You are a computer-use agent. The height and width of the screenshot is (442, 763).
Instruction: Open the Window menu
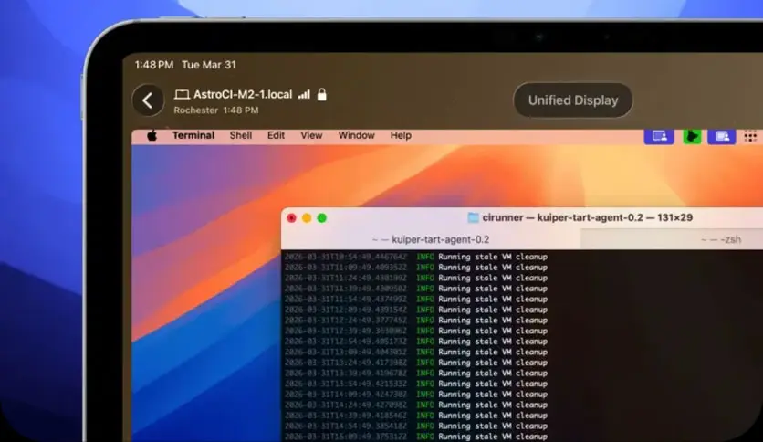pyautogui.click(x=356, y=135)
